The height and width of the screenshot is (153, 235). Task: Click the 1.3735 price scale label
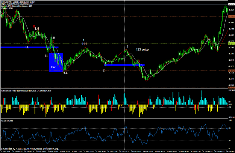[232, 66]
